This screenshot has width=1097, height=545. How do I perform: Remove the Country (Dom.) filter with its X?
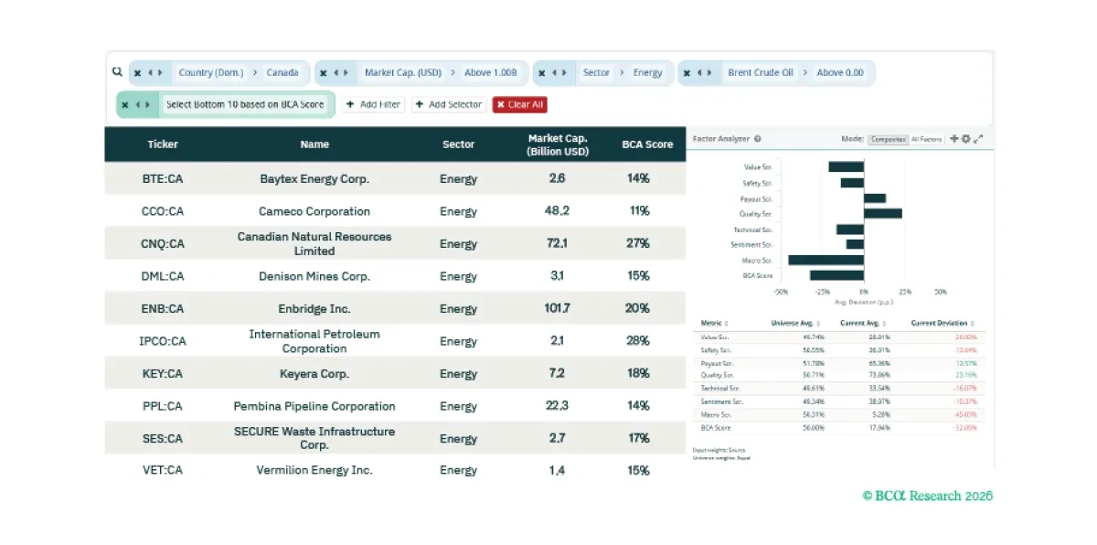(137, 73)
